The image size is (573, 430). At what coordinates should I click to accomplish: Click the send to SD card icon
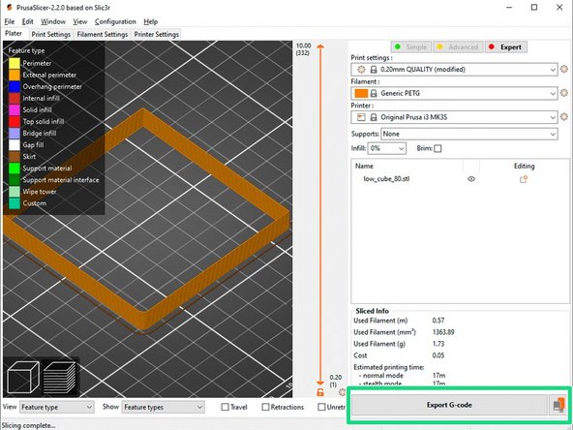pyautogui.click(x=558, y=405)
